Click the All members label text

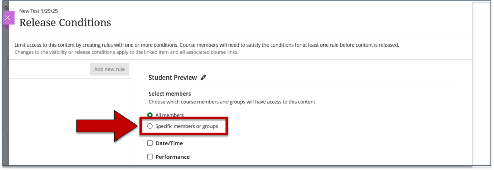point(169,115)
